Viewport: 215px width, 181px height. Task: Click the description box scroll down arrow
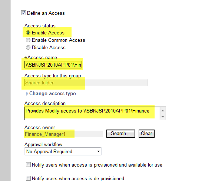[x=163, y=117]
